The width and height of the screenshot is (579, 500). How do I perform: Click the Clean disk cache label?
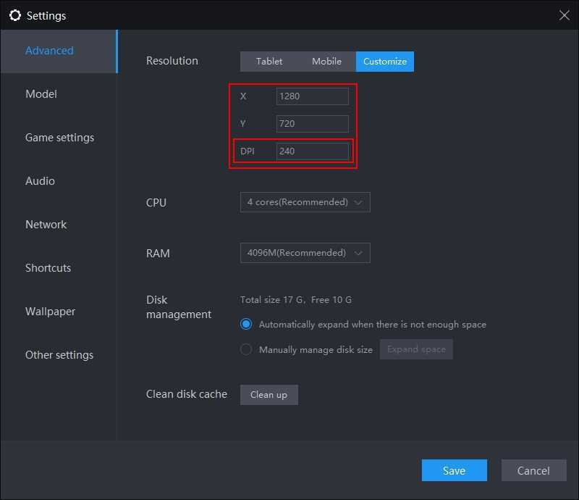(x=187, y=394)
